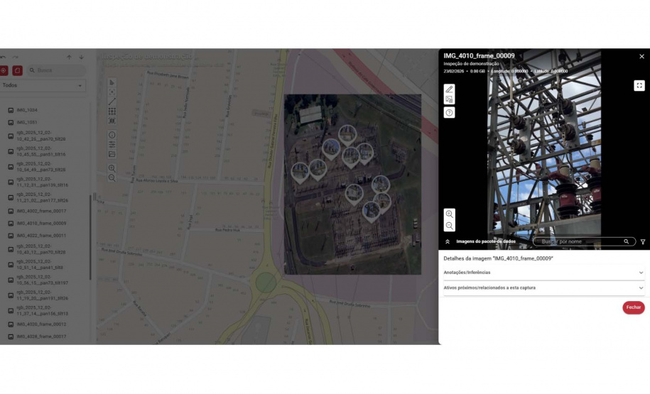Click the image annotation icon below pencil
Image resolution: width=650 pixels, height=394 pixels.
coord(449,100)
